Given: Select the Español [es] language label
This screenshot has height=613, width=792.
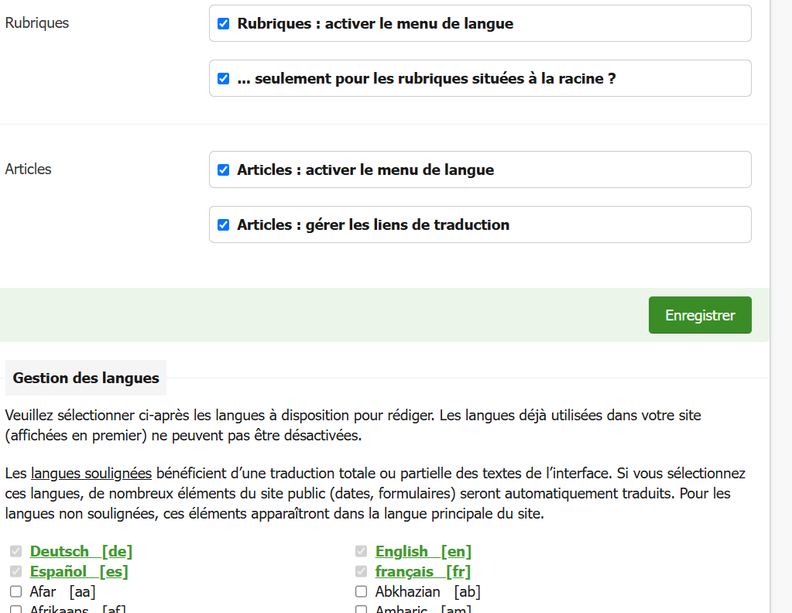Looking at the screenshot, I should coord(78,572).
